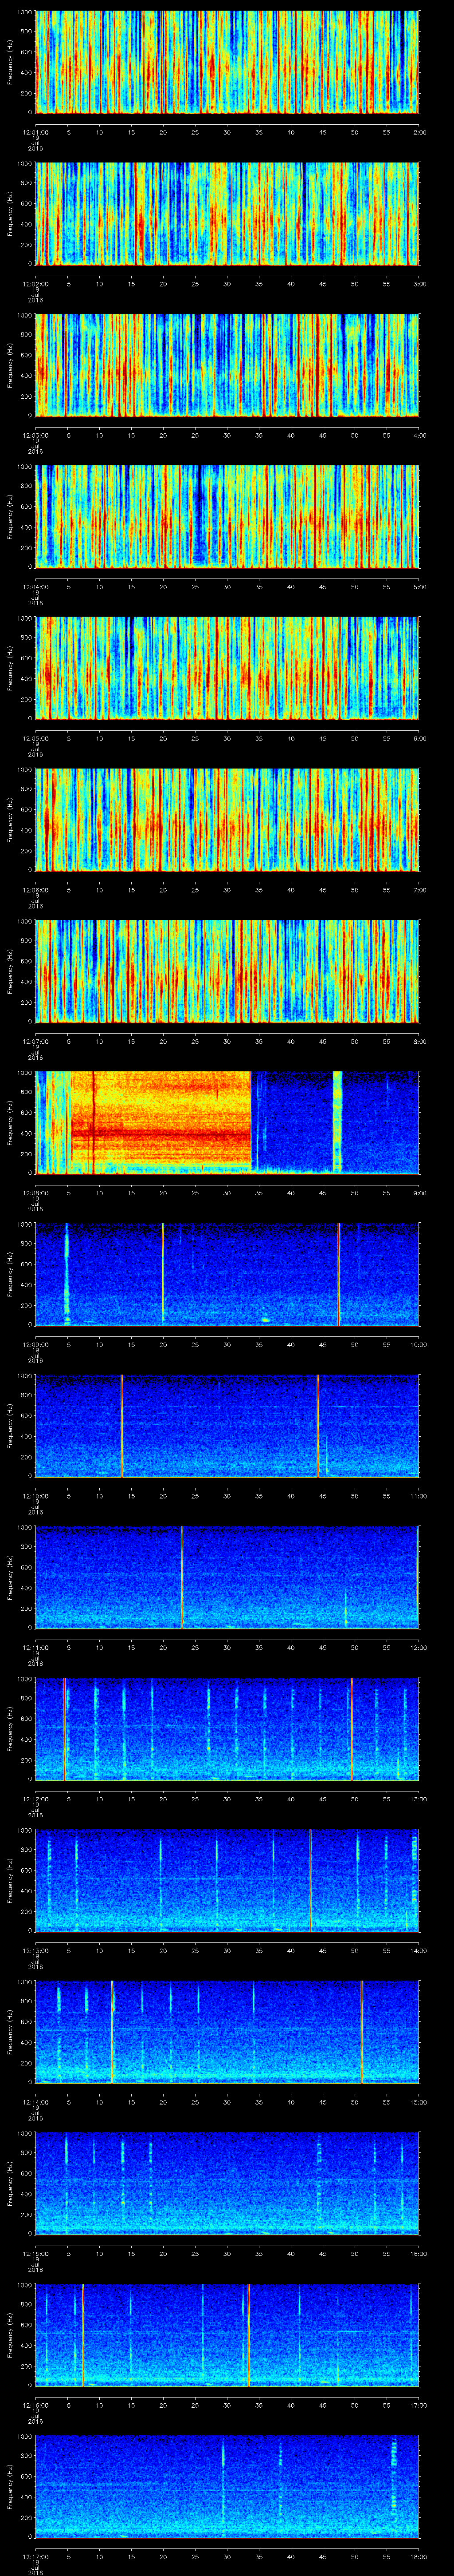This screenshot has width=454, height=2576.
Task: Click the red line near 13 s in 12:10:00 panel
Action: (x=122, y=1425)
